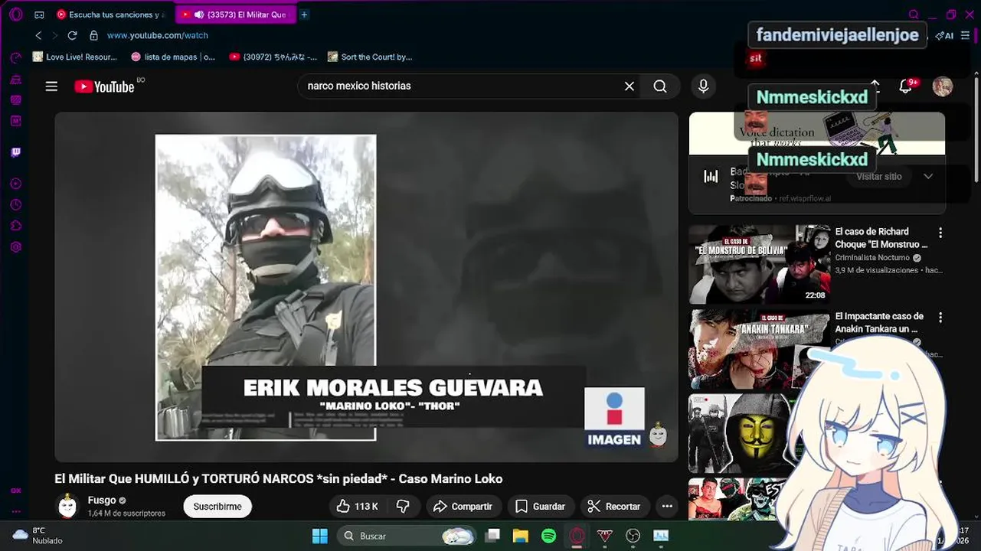The image size is (981, 551).
Task: Open options for Anakin Tankara video
Action: tap(940, 318)
